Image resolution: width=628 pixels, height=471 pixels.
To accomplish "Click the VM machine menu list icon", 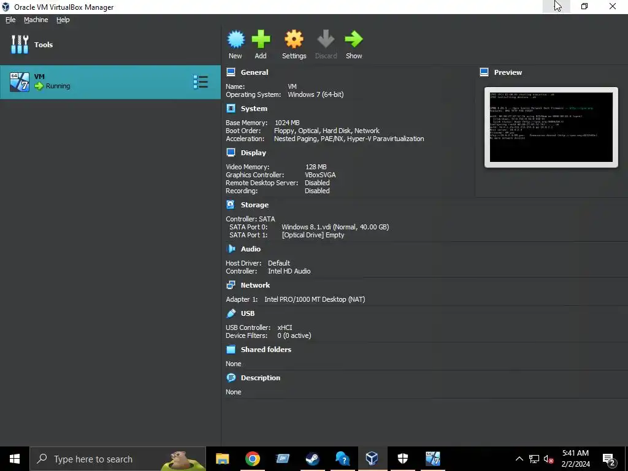I will tap(201, 82).
